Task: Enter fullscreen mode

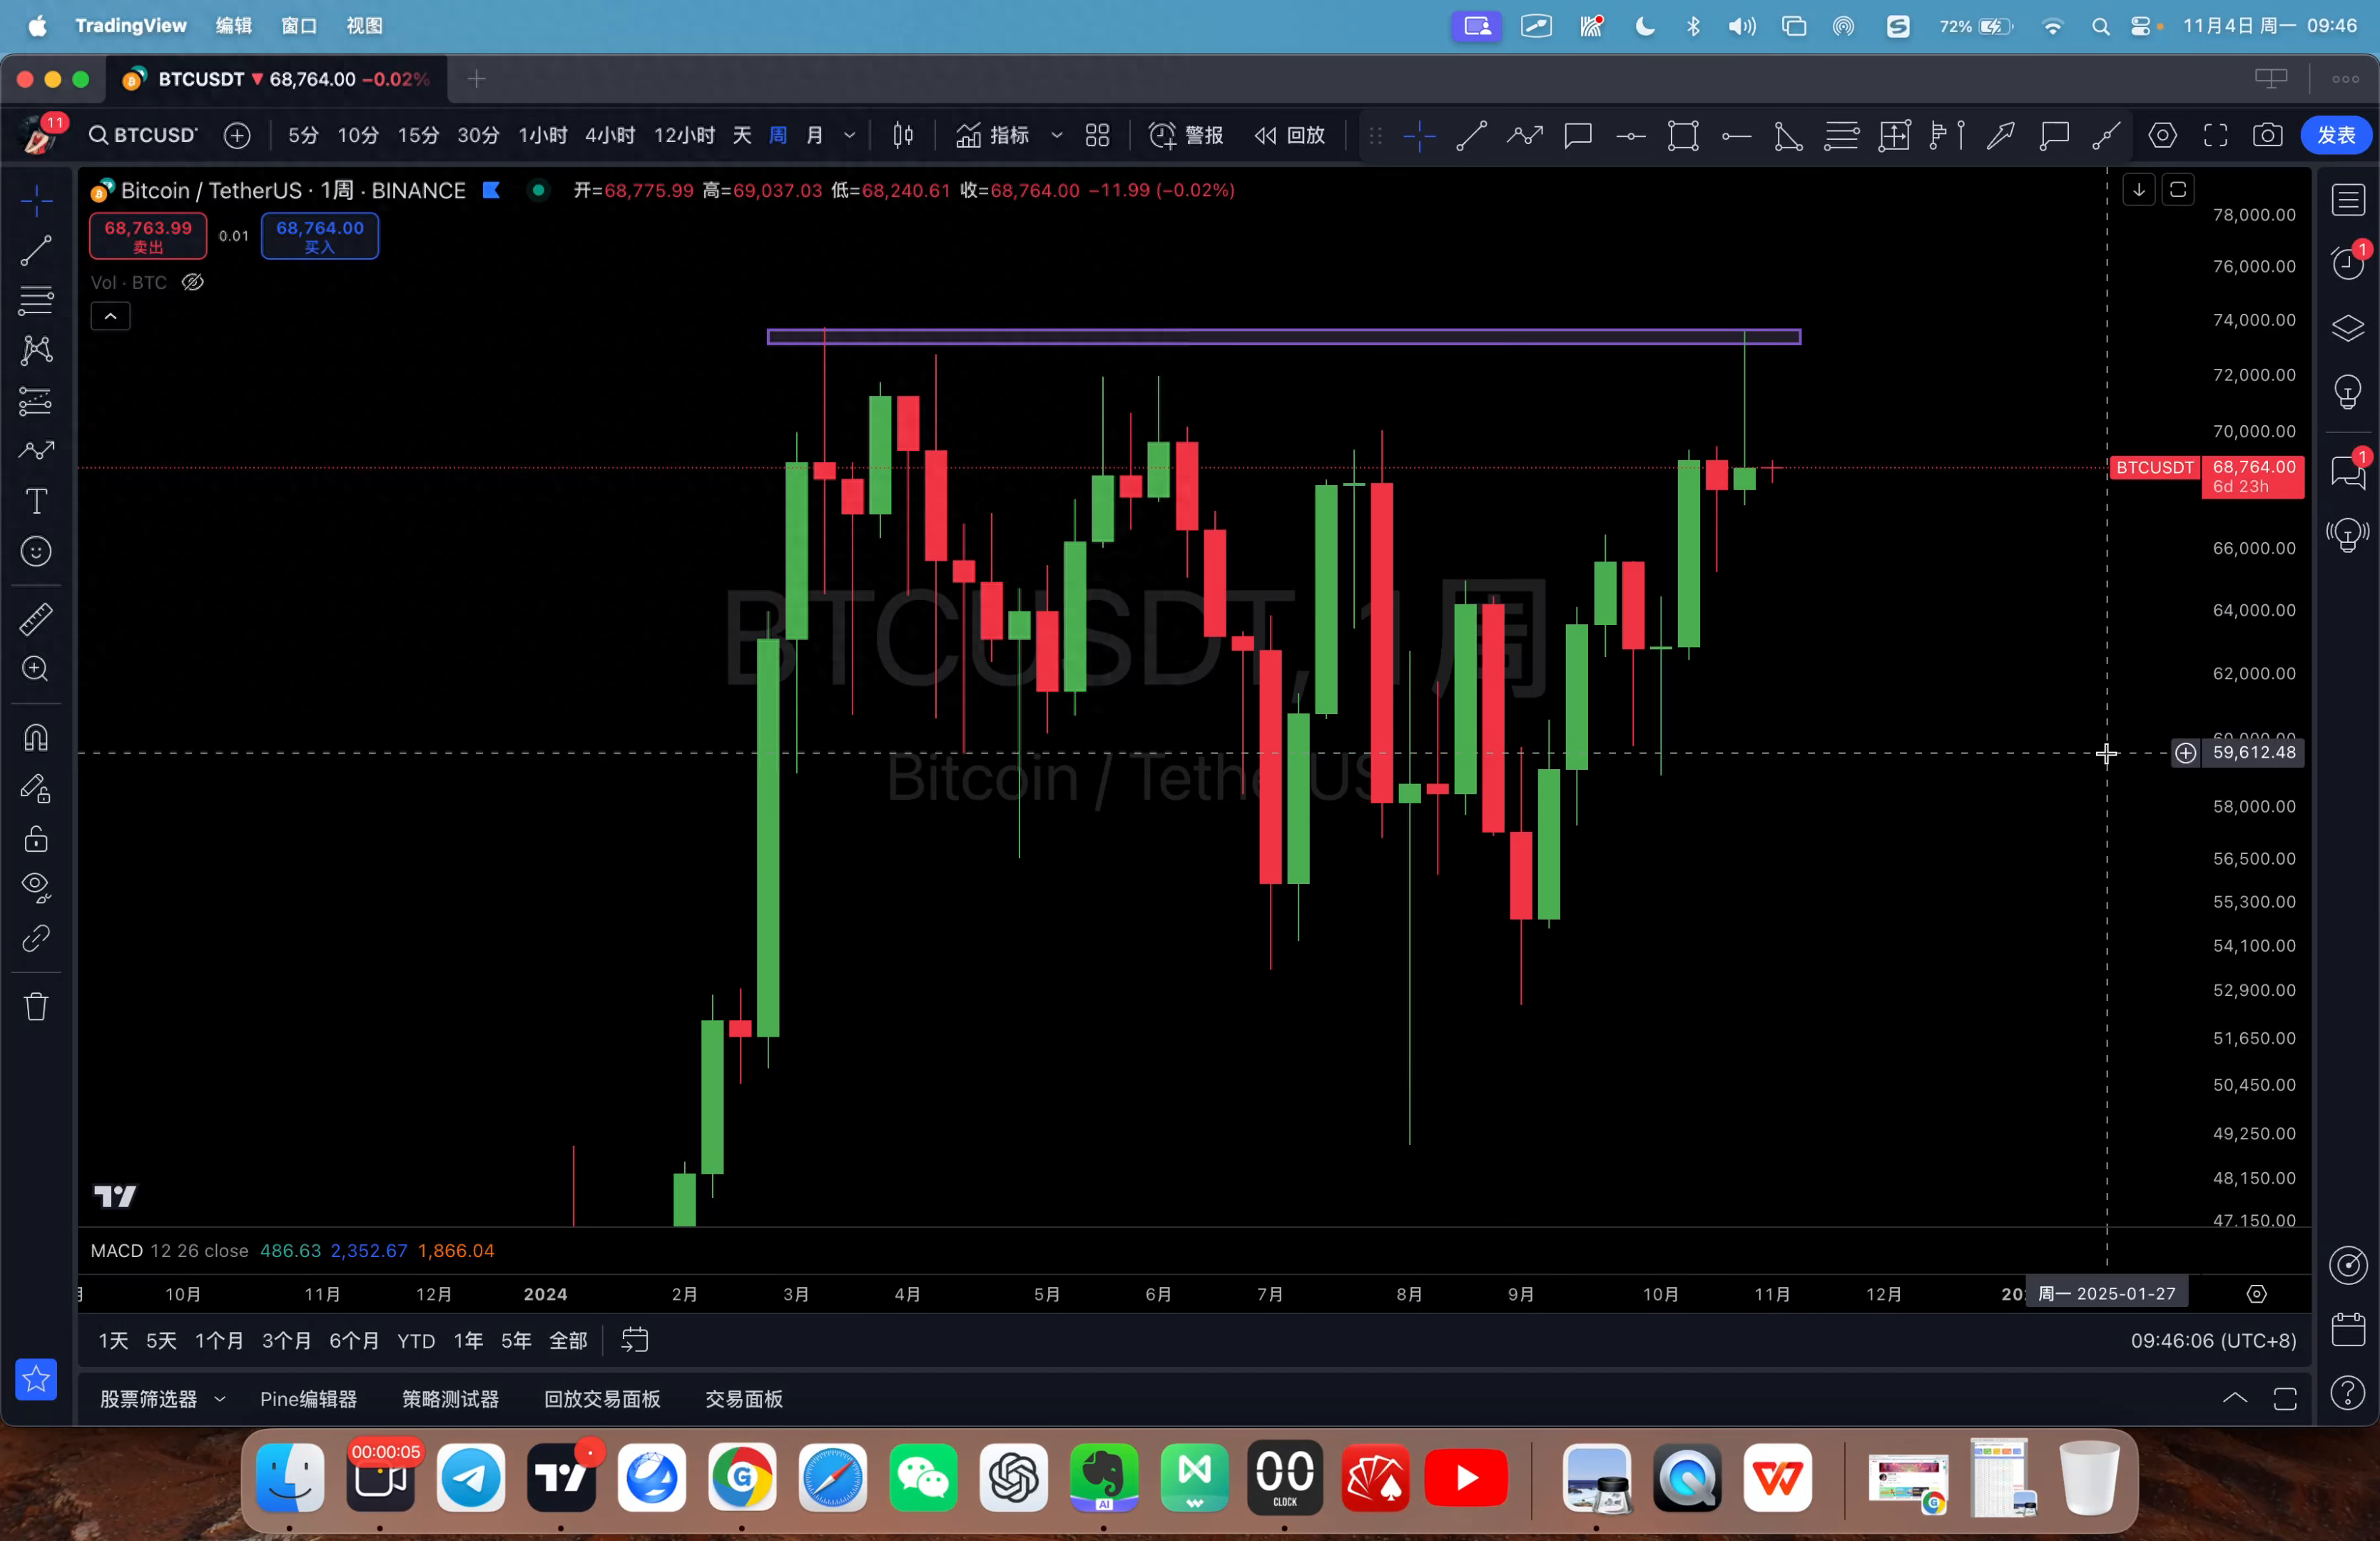Action: pos(2216,135)
